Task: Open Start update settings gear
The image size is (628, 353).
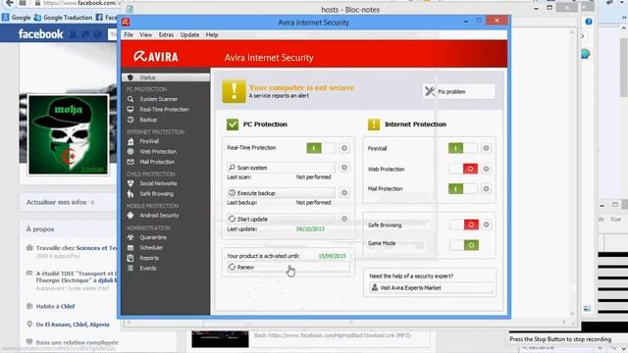Action: (x=344, y=219)
